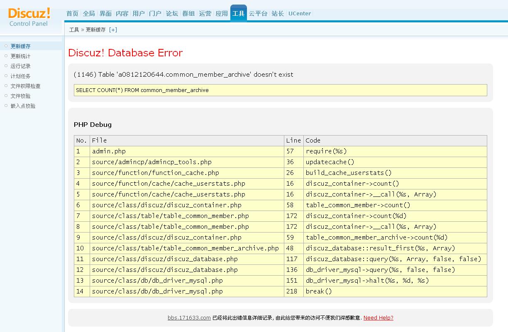The width and height of the screenshot is (508, 332).
Task: Open 文件权限检查 in the sidebar
Action: (25, 86)
